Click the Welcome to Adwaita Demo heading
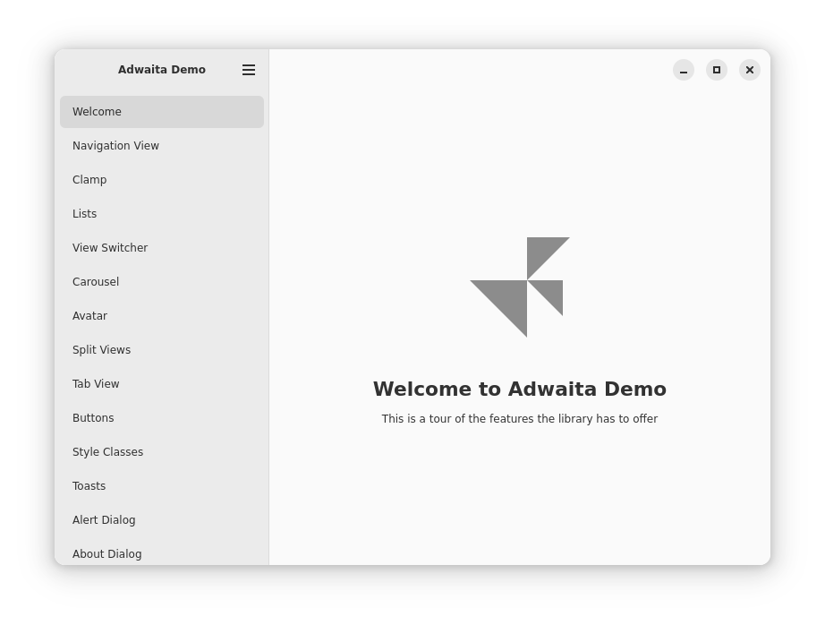Image resolution: width=825 pixels, height=625 pixels. tap(519, 390)
